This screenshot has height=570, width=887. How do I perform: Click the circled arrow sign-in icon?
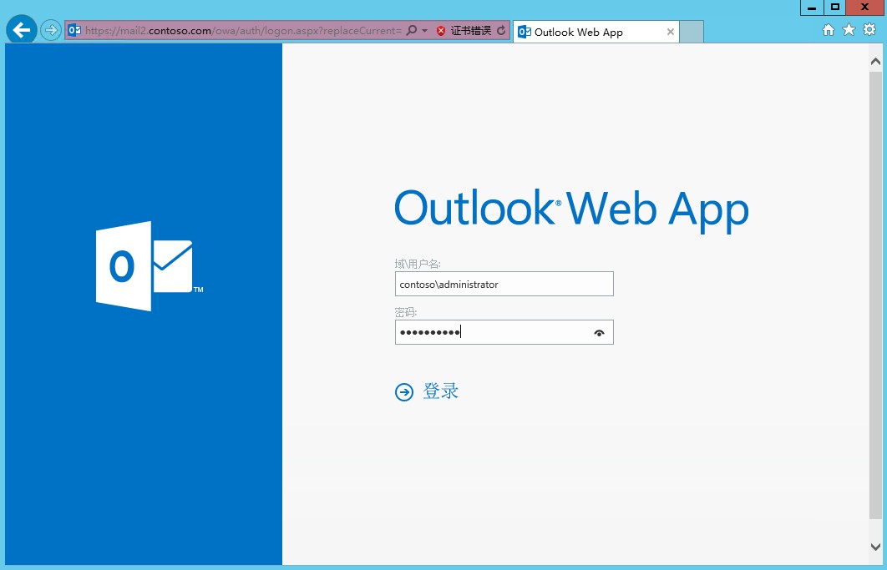404,391
